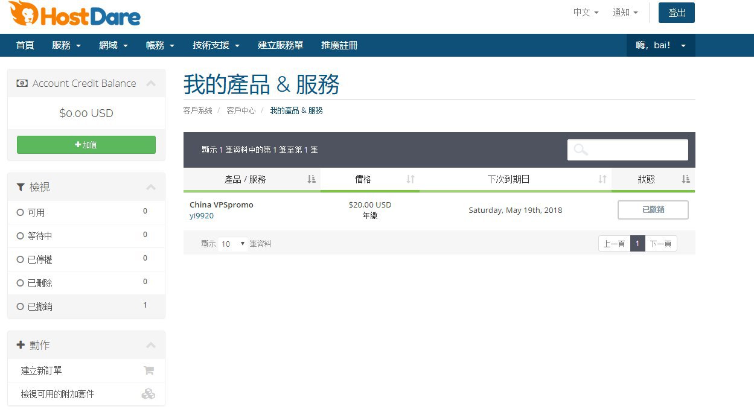Sort by 價格 column sort icon
754x415 pixels.
411,179
